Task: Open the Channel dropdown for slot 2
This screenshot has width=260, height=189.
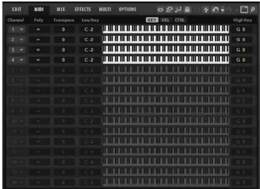Action: tap(17, 40)
